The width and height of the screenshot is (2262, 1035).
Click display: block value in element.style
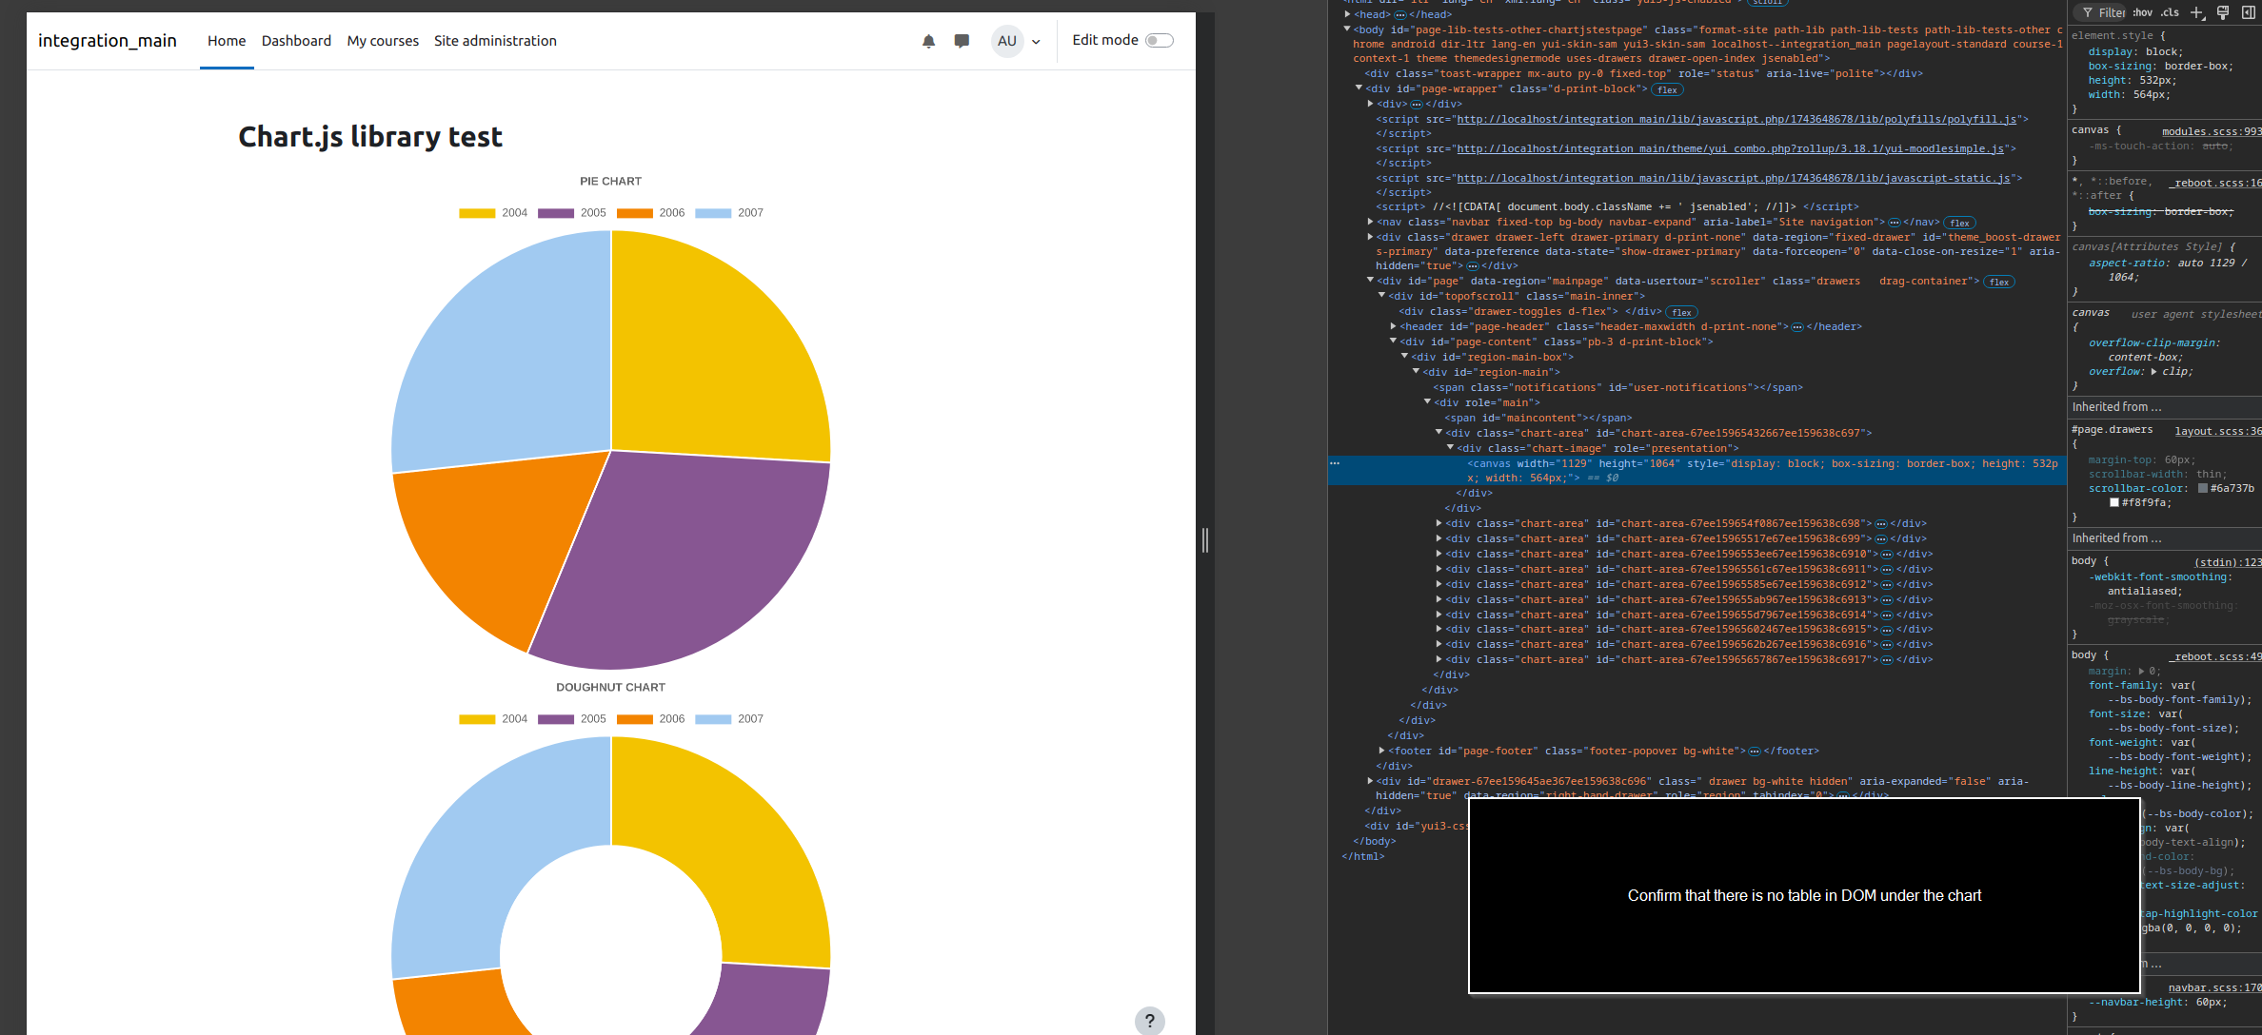[x=2164, y=52]
